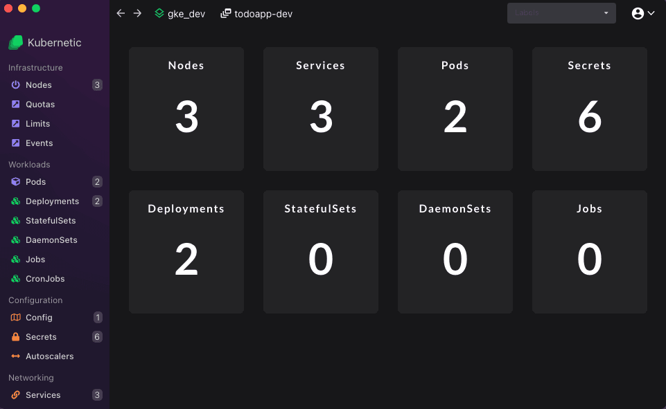The height and width of the screenshot is (409, 666).
Task: Click the Autoscalers arrows icon
Action: (x=16, y=356)
